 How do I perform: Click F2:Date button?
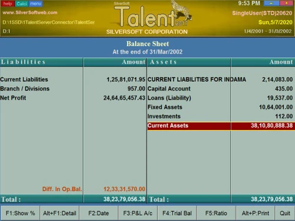[x=99, y=213]
